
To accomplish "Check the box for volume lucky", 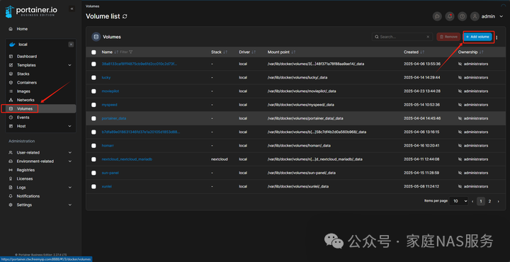I will click(x=93, y=78).
